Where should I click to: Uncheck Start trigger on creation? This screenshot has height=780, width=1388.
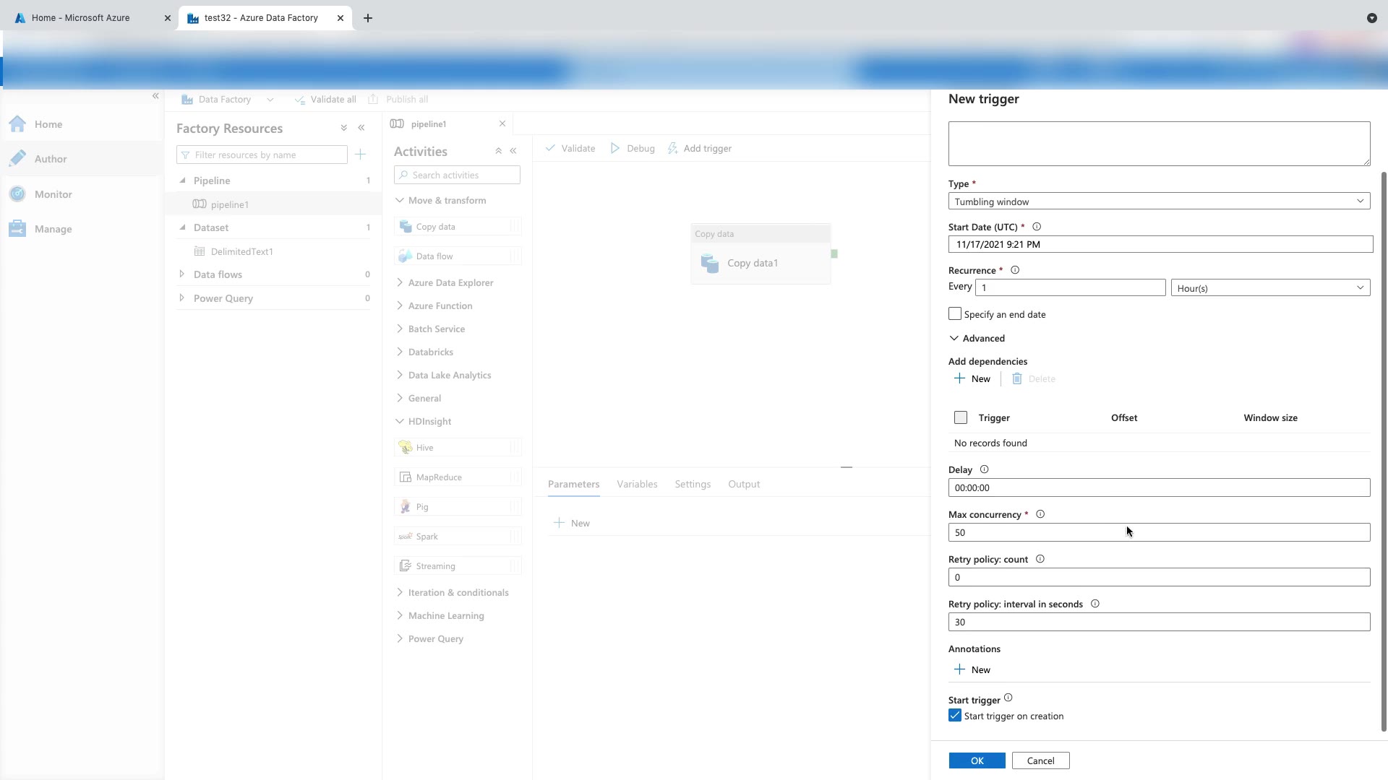(955, 716)
